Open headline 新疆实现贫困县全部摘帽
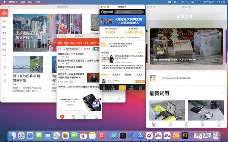This screenshot has height=142, width=228. [x=70, y=67]
